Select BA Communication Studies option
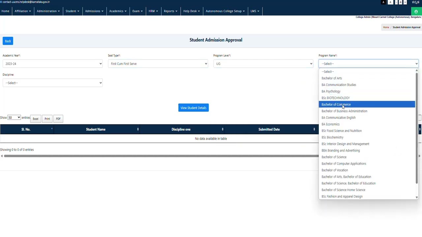The height and width of the screenshot is (237, 422). tap(367, 85)
